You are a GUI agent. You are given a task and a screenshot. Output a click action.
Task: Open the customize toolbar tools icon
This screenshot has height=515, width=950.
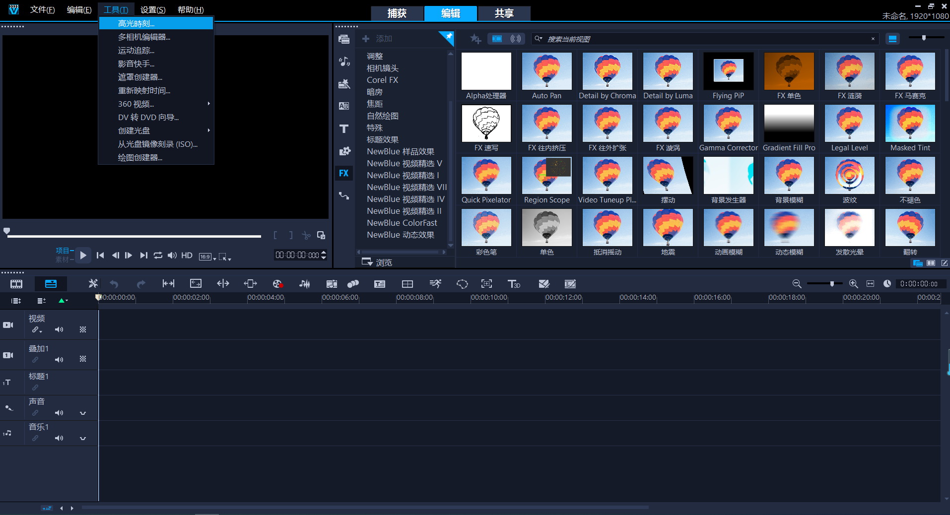click(x=93, y=284)
